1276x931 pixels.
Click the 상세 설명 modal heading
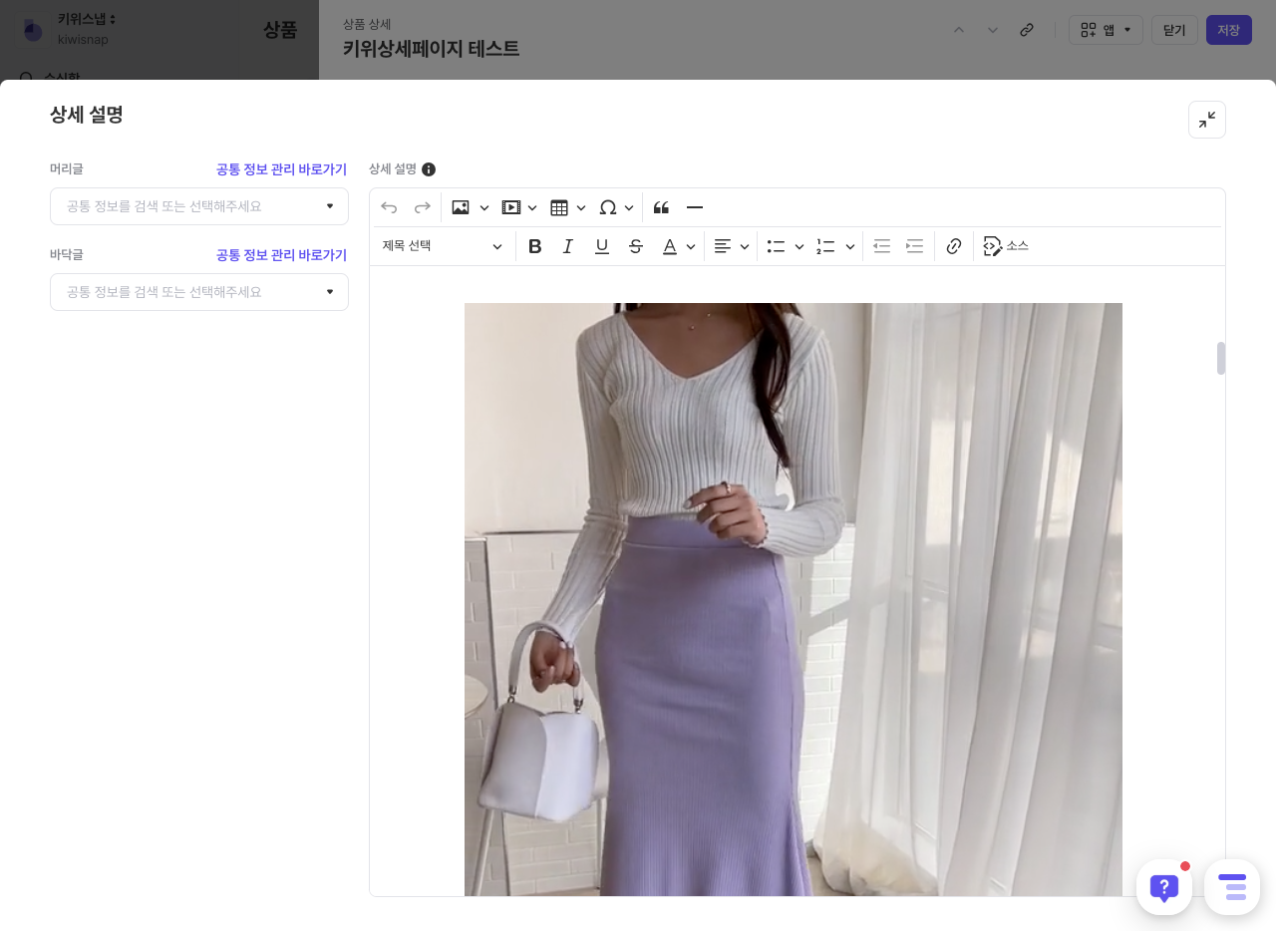pyautogui.click(x=87, y=115)
